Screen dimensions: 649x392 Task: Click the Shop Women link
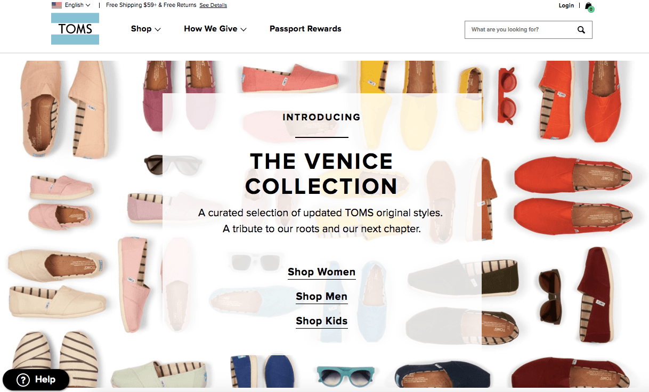click(x=321, y=272)
